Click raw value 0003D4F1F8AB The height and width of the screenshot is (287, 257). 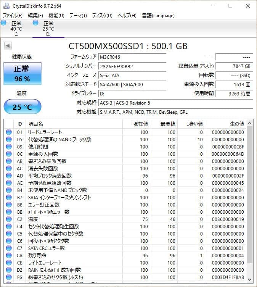[228, 277]
